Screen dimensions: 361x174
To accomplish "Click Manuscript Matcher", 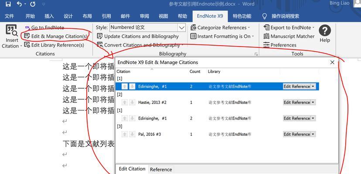I will [x=289, y=36].
